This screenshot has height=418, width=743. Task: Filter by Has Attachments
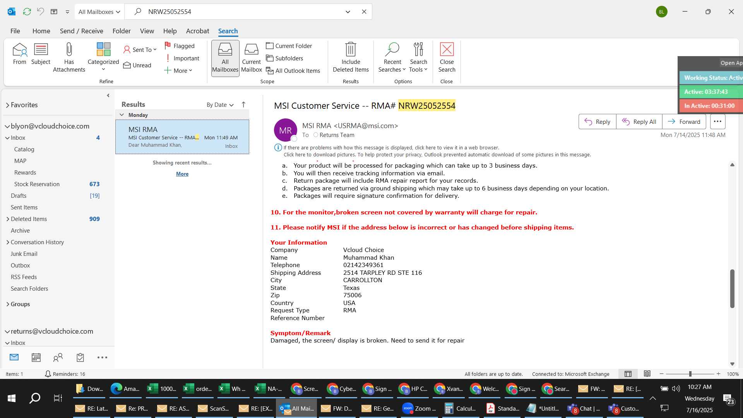coord(69,58)
